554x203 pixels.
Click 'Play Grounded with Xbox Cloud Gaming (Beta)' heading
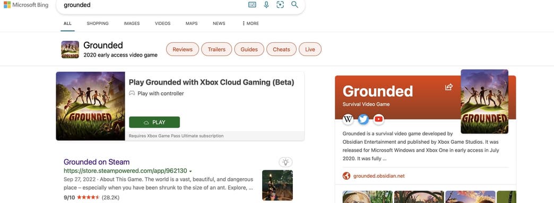click(211, 82)
